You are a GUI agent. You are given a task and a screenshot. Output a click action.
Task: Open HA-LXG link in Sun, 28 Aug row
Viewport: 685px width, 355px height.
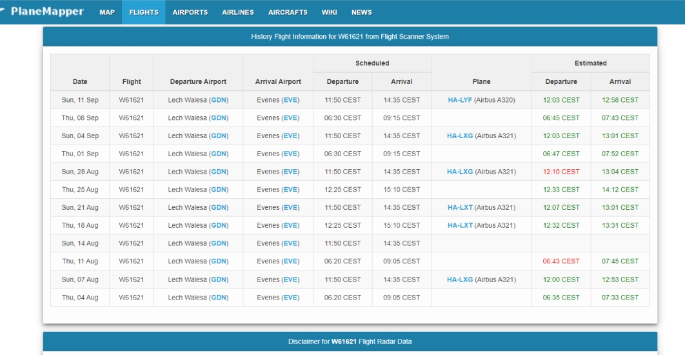(460, 172)
